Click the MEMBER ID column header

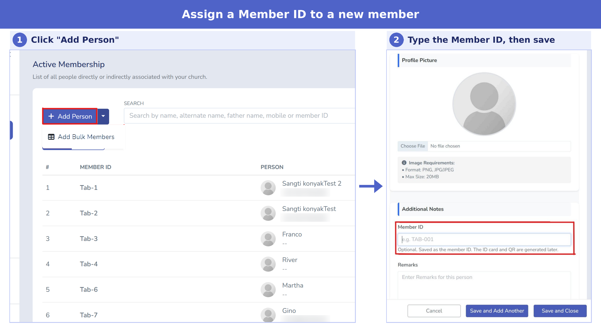(x=95, y=167)
